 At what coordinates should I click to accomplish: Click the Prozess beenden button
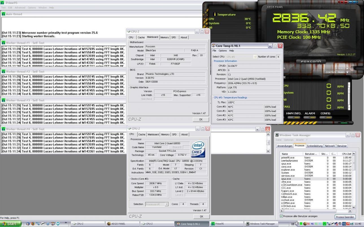(x=345, y=217)
